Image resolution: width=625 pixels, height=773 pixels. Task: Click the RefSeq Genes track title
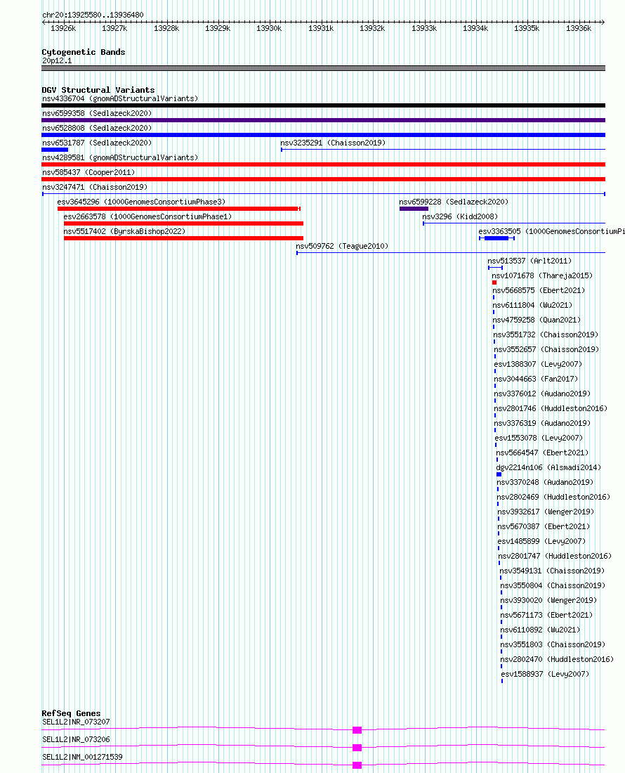coord(71,713)
